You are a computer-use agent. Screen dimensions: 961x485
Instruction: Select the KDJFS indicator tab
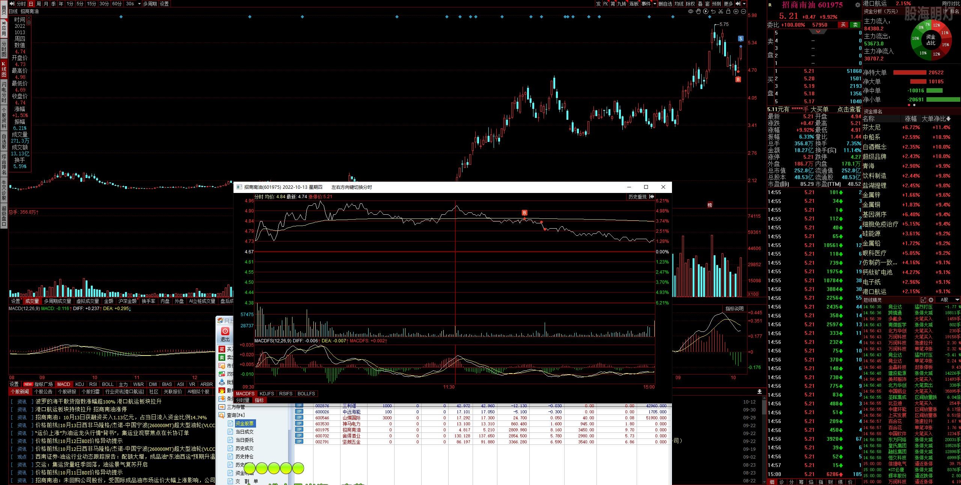267,393
